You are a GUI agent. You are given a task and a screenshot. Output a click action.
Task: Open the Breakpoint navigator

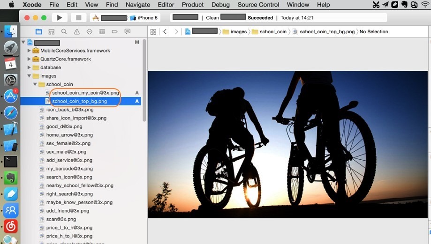[114, 32]
